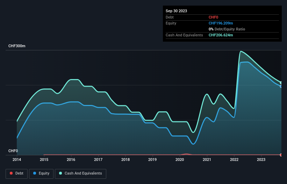Click the CHF196.209m equity value

click(x=221, y=23)
